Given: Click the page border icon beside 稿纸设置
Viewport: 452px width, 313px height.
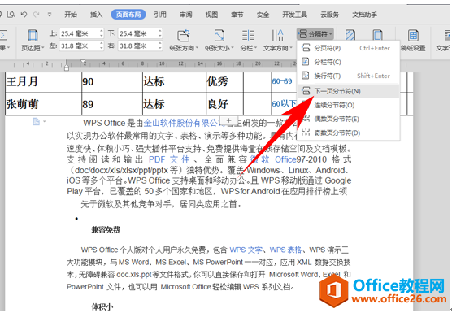Looking at the screenshot, I should coord(378,35).
